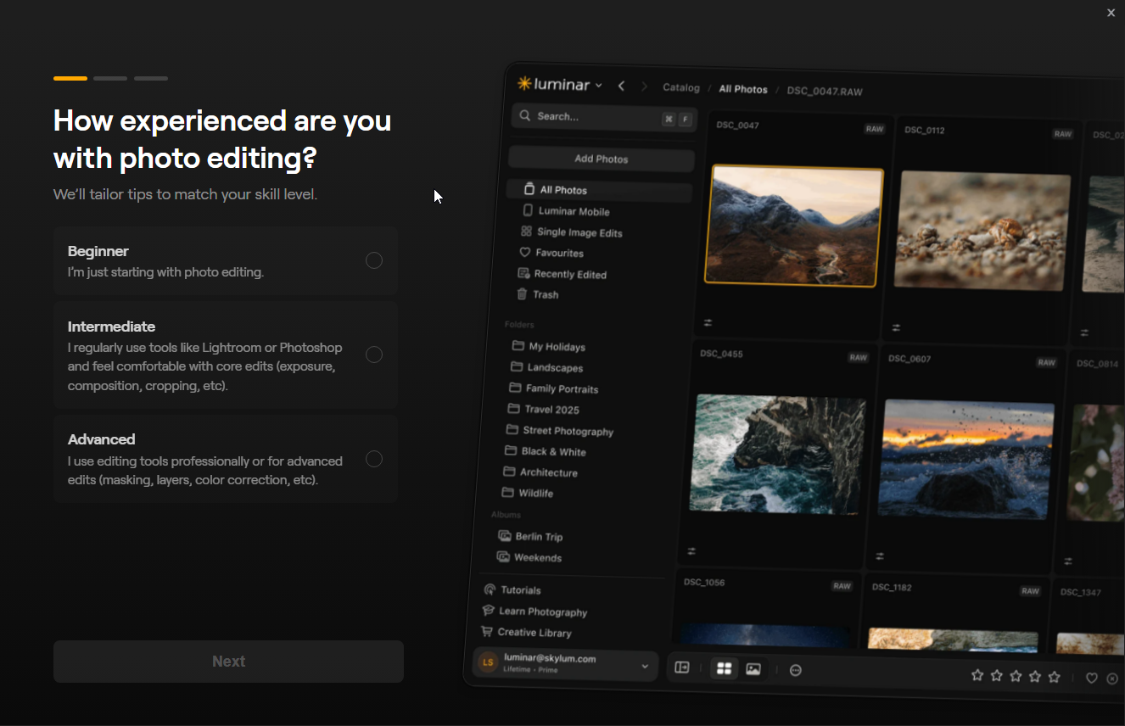Click the heart favourite icon in the preview toolbar
1125x726 pixels.
[x=1092, y=678]
